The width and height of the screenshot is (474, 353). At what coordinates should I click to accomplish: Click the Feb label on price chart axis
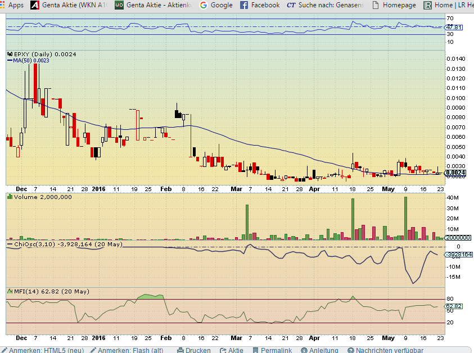point(166,189)
